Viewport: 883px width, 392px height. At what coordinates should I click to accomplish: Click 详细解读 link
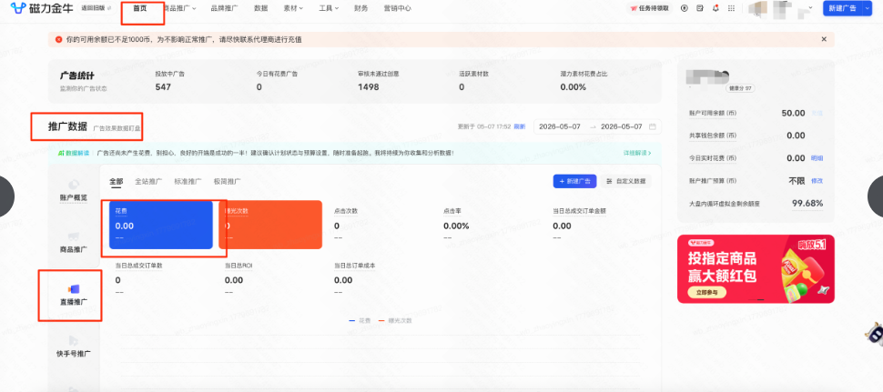[x=637, y=153]
